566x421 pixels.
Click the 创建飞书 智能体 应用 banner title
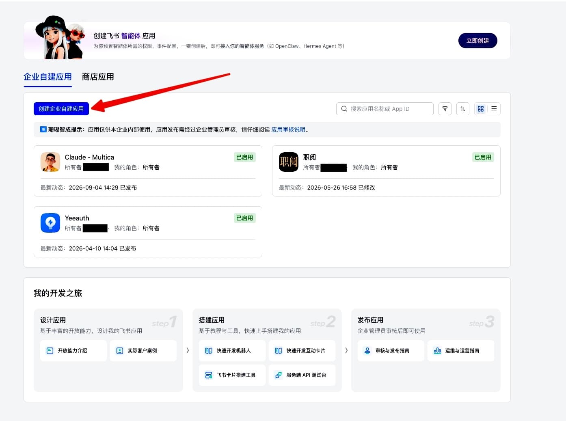[x=124, y=36]
